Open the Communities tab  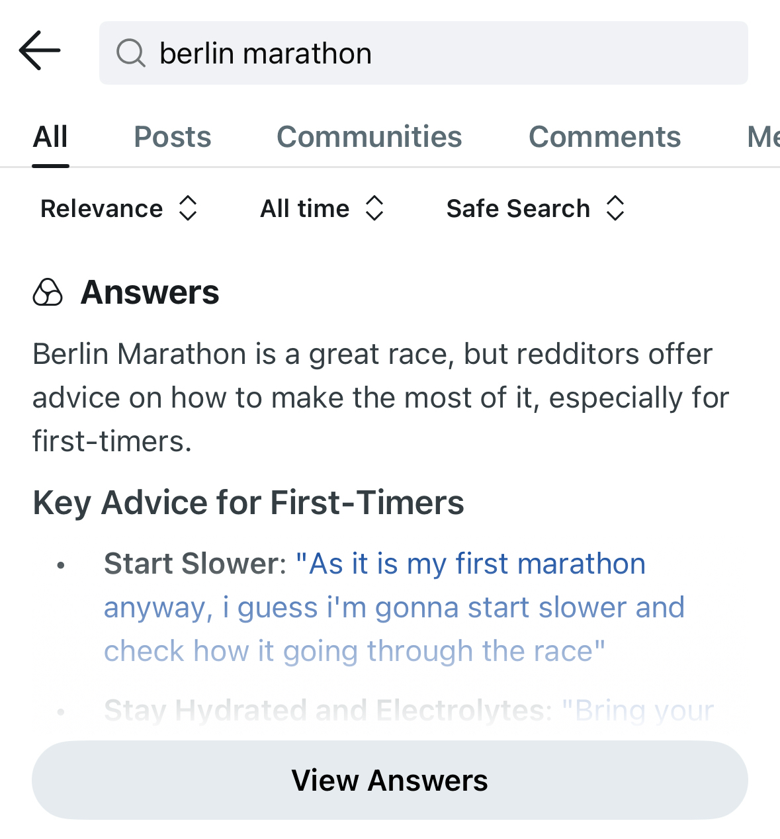tap(369, 137)
